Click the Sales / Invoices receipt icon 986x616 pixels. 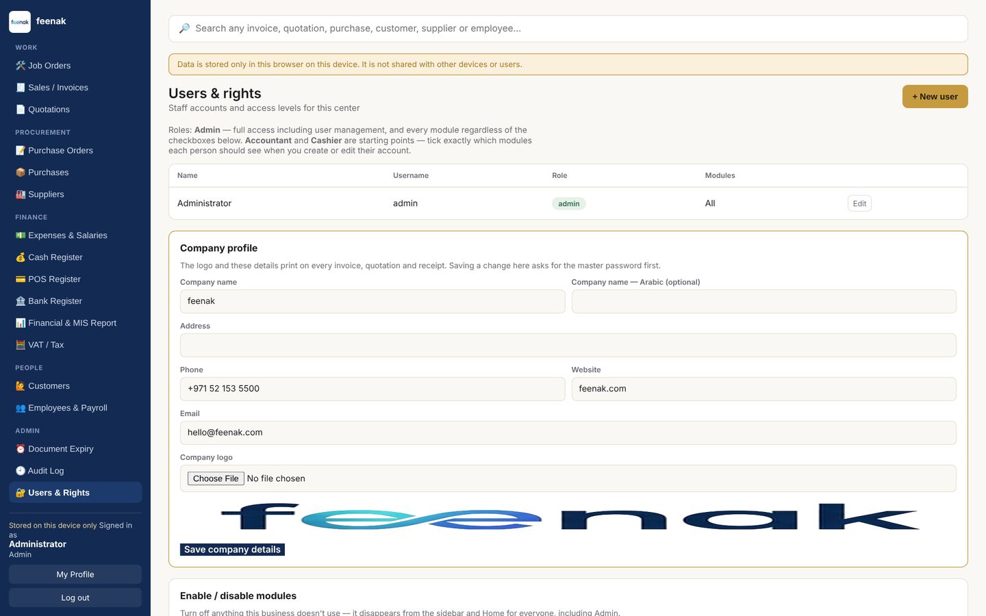click(x=21, y=88)
